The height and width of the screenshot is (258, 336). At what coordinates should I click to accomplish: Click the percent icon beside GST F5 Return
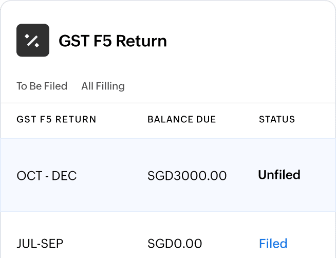click(x=33, y=40)
